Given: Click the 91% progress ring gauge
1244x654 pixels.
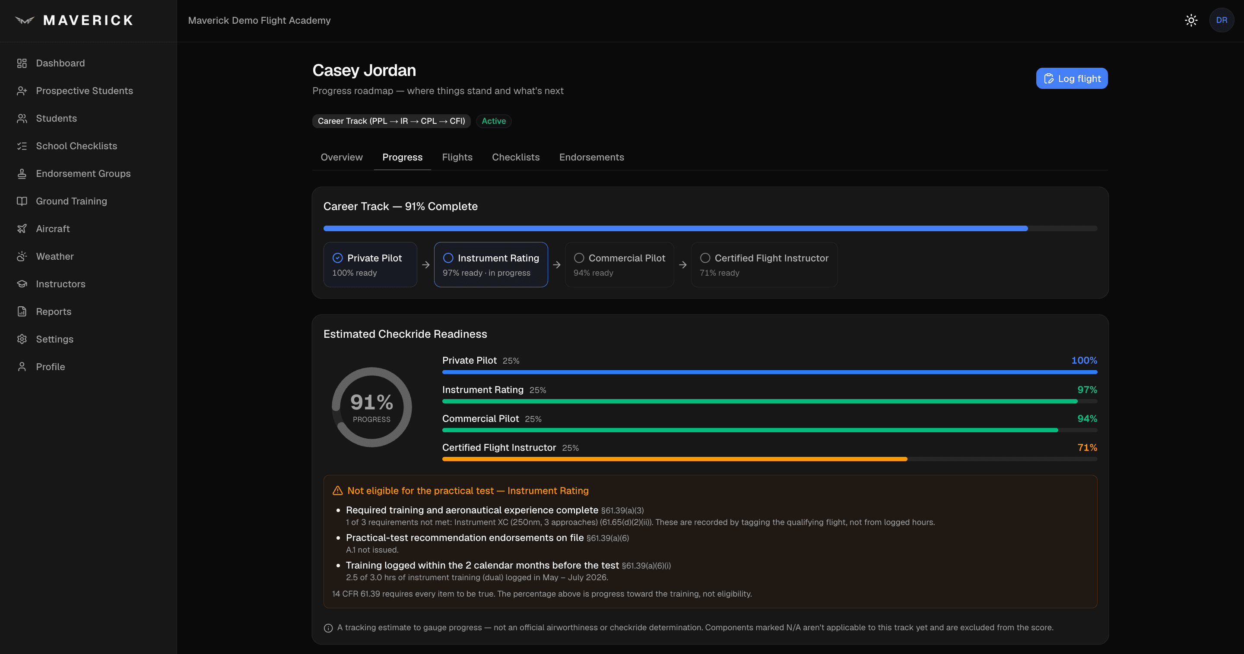Looking at the screenshot, I should click(371, 407).
